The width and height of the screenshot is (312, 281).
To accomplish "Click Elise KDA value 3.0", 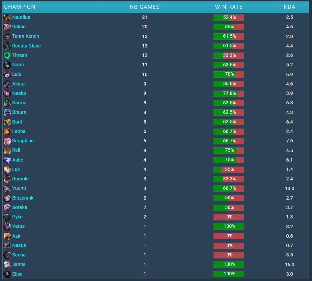I will 289,274.
